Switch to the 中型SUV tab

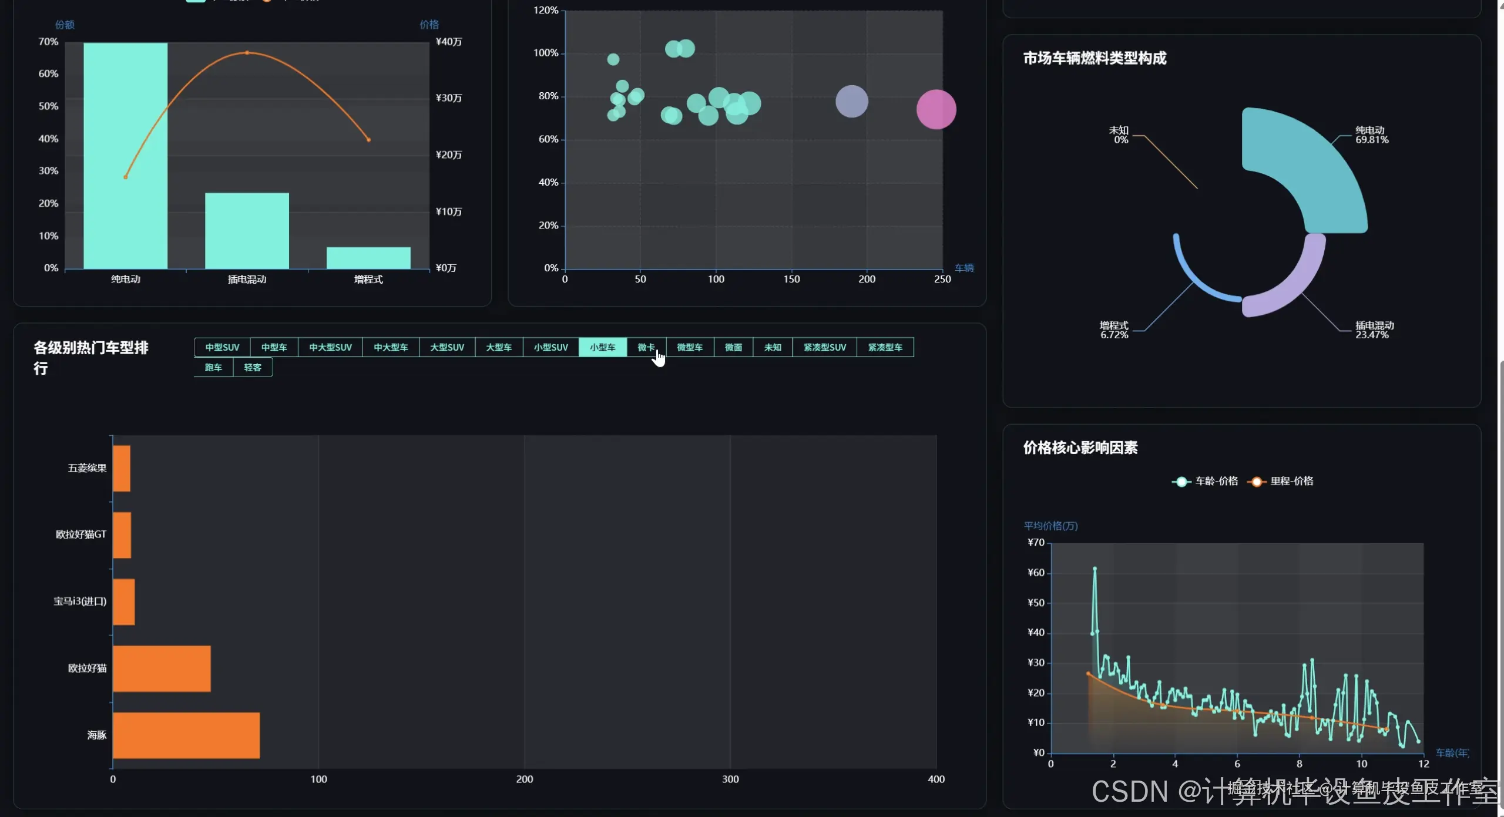coord(222,347)
